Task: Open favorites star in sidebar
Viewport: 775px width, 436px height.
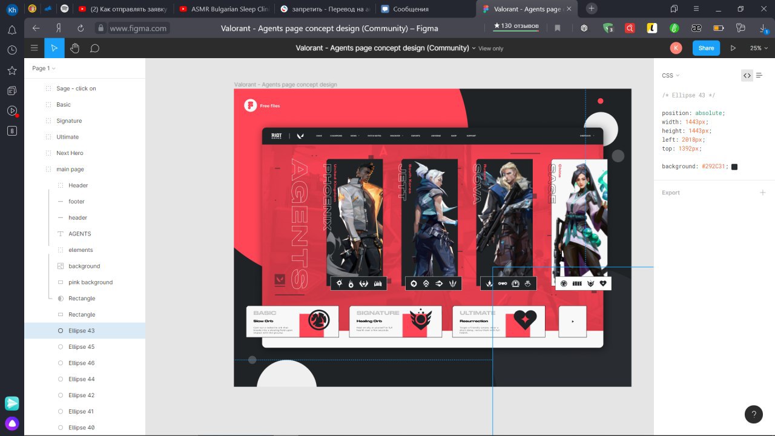Action: click(x=12, y=71)
